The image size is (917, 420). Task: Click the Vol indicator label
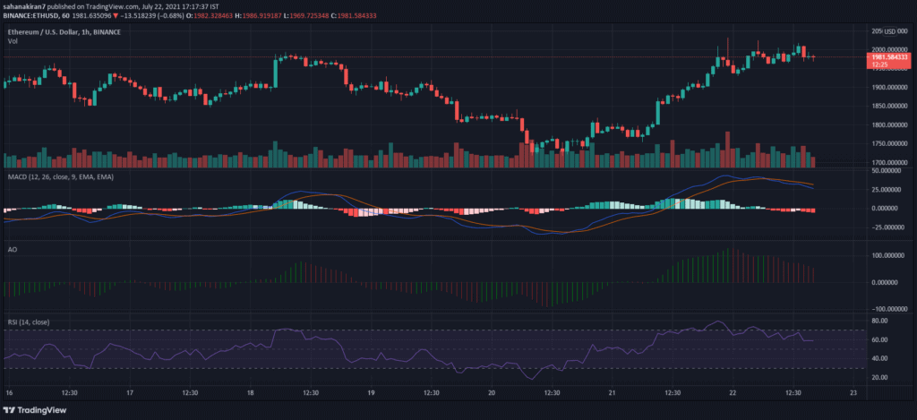tap(13, 41)
